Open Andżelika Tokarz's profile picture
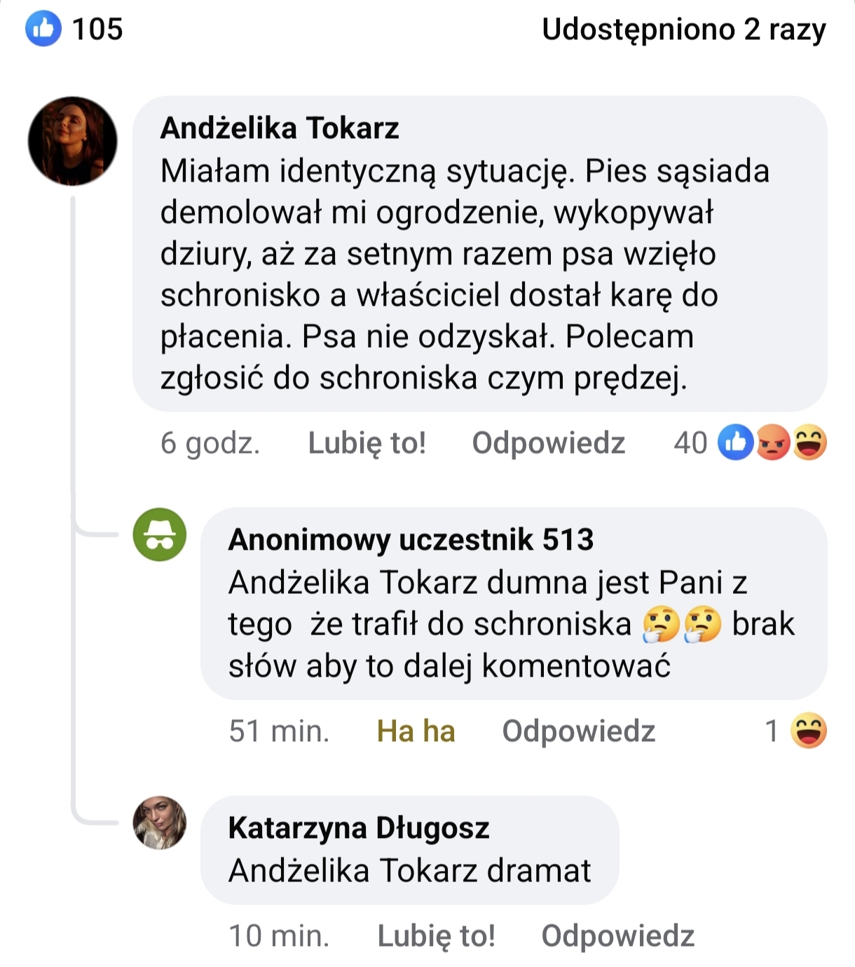855x967 pixels. point(72,141)
